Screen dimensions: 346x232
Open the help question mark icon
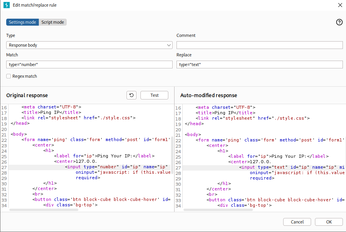pyautogui.click(x=339, y=22)
